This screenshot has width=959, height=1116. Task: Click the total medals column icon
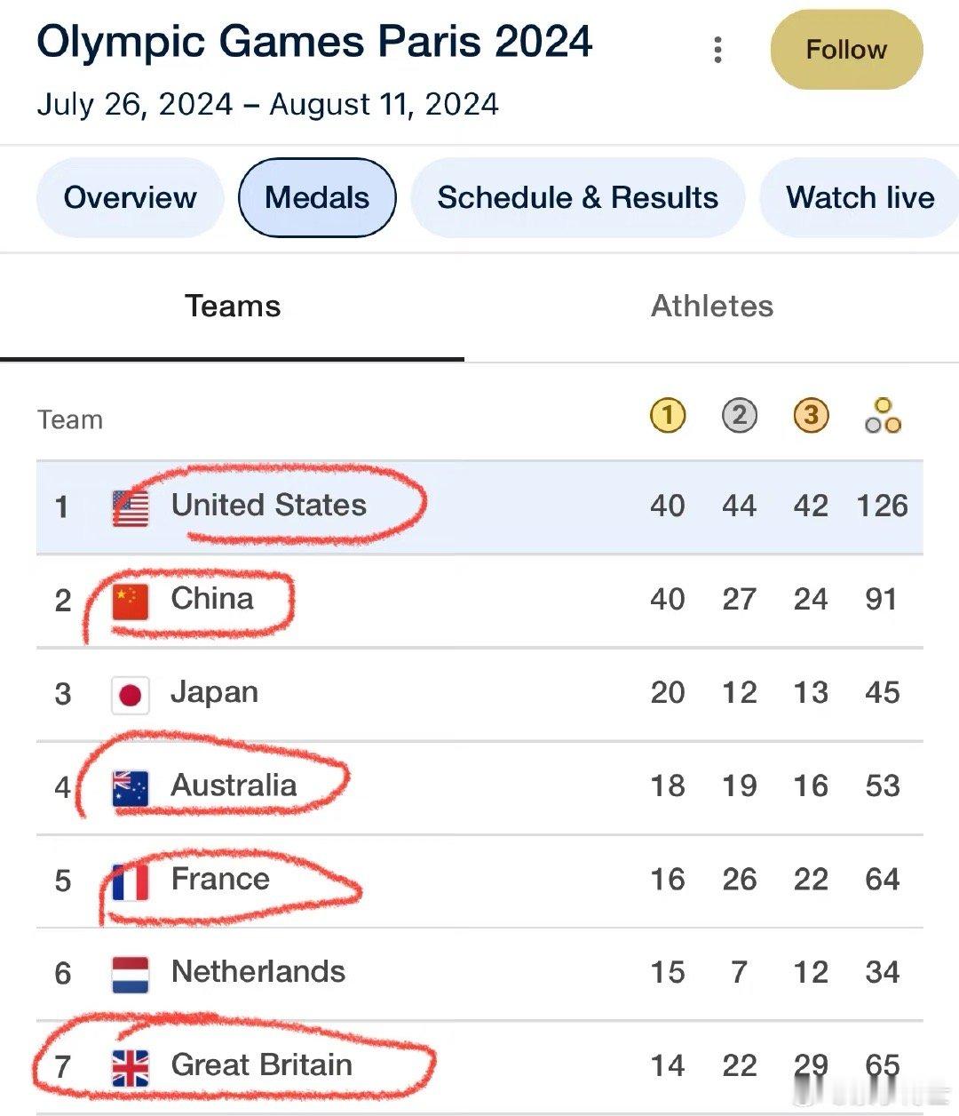[x=883, y=416]
